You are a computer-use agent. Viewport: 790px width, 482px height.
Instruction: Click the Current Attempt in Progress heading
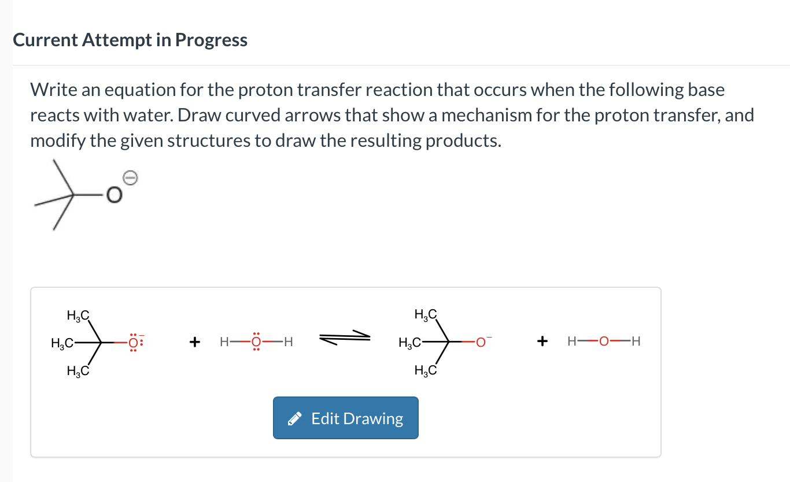pos(130,39)
